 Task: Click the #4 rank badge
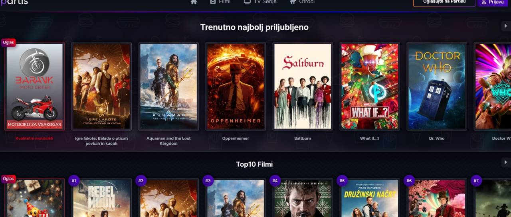tap(275, 181)
